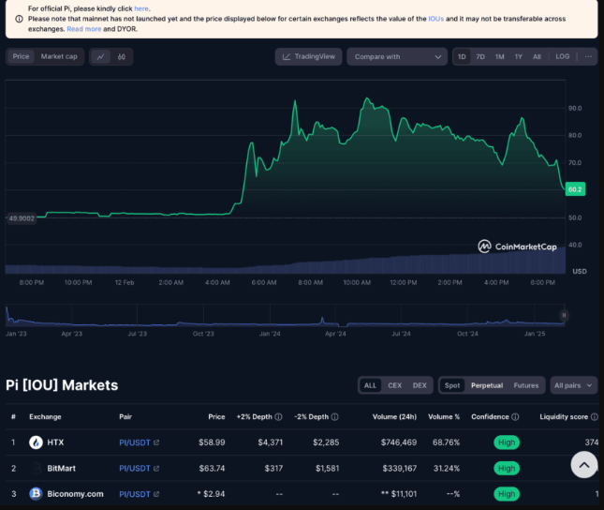Click the 49.9002 starting price label
Image resolution: width=604 pixels, height=510 pixels.
click(x=22, y=218)
